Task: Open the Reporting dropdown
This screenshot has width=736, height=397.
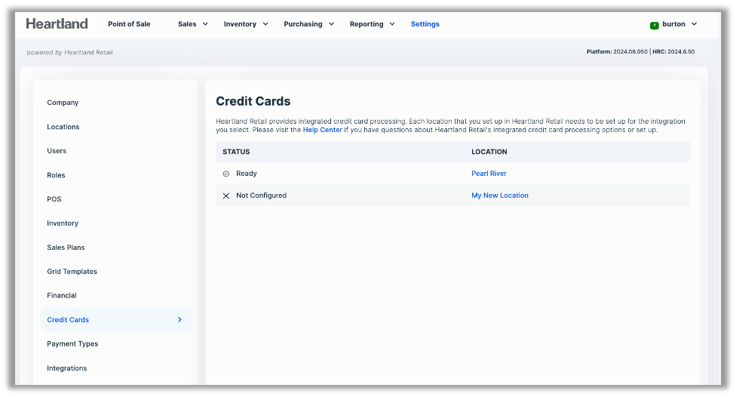Action: tap(372, 24)
